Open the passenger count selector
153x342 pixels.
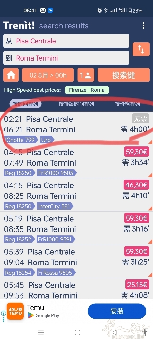click(x=86, y=75)
